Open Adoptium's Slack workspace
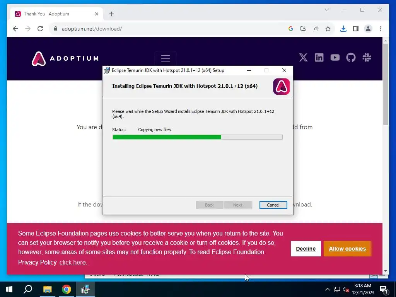 point(367,58)
